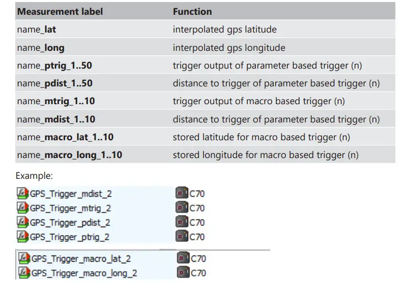Click the C70 device icon in the GPS_Trigger_macro_lat_2 row
This screenshot has height=283, width=402.
(x=183, y=259)
